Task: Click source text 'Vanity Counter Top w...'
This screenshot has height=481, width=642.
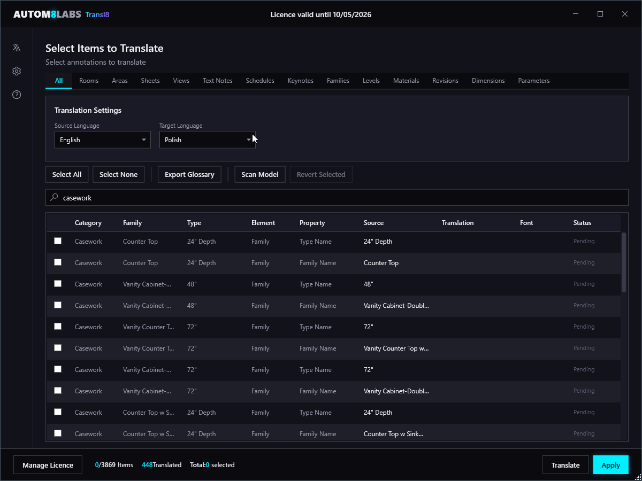Action: click(396, 348)
